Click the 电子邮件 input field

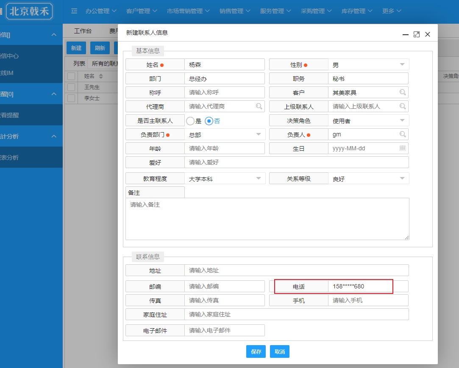point(225,330)
